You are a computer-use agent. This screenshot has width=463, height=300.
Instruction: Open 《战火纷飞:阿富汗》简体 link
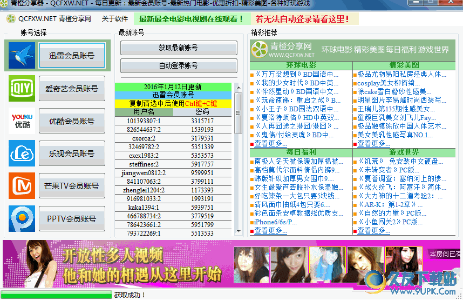click(402, 187)
